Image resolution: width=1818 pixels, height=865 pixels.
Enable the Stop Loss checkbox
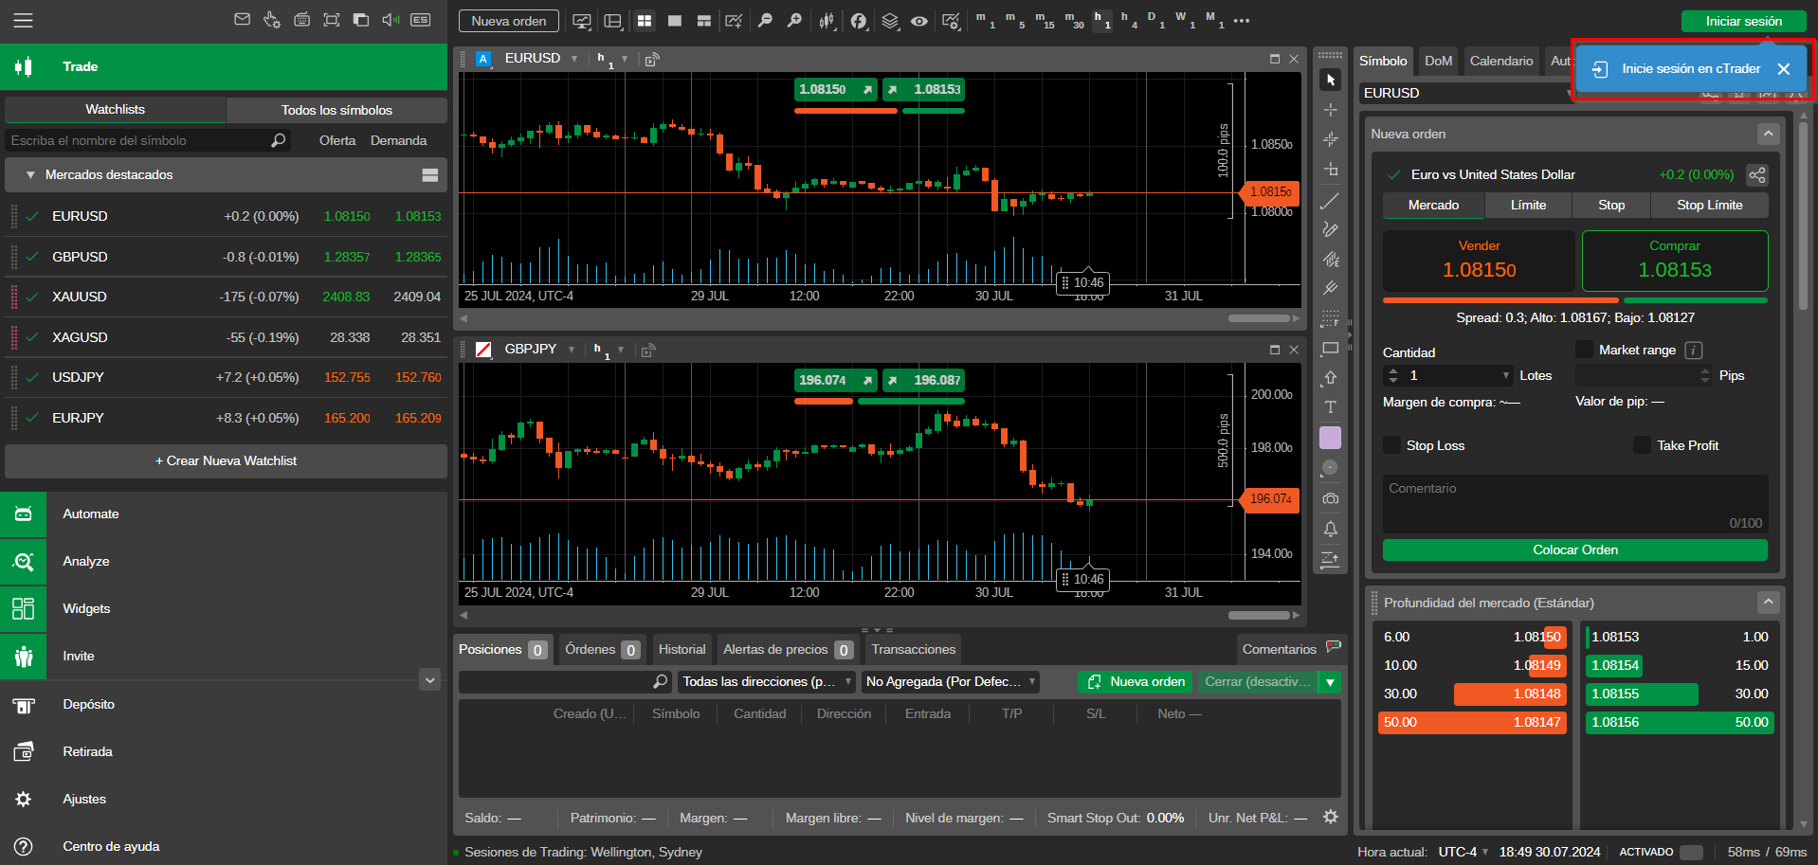pyautogui.click(x=1391, y=445)
